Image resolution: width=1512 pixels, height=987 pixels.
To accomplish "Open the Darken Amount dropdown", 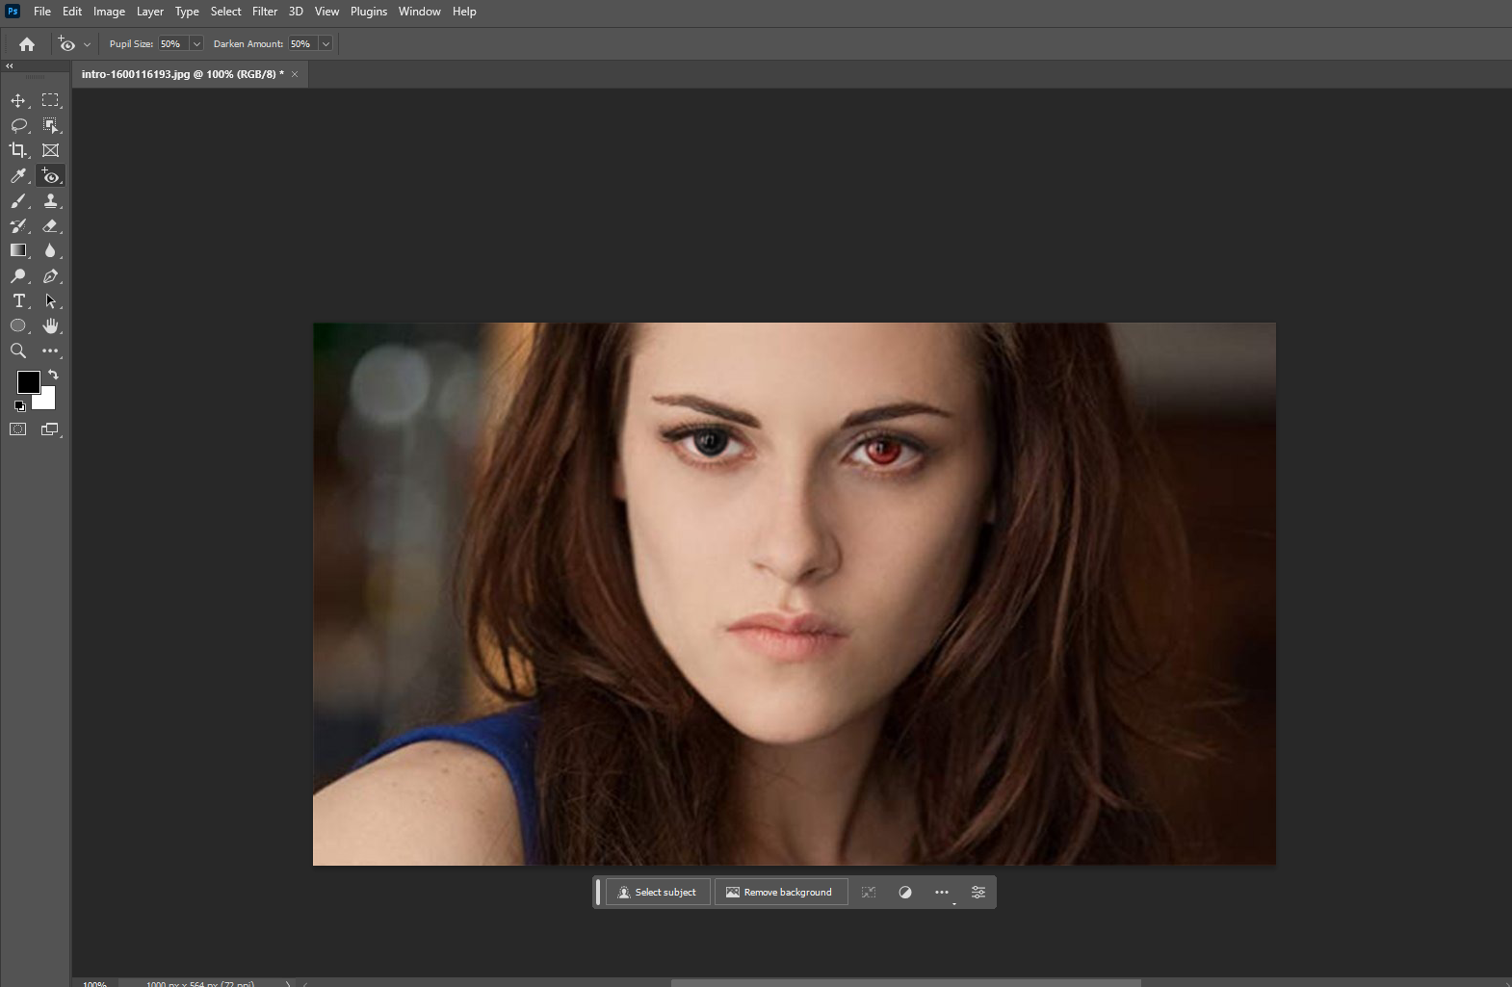I will point(326,44).
